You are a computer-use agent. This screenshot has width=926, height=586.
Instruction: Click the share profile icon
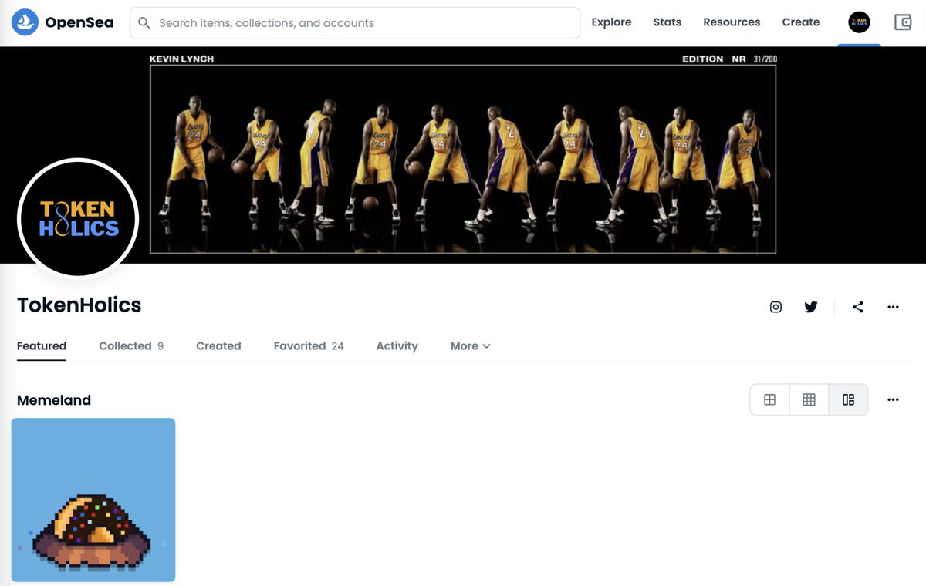point(858,306)
